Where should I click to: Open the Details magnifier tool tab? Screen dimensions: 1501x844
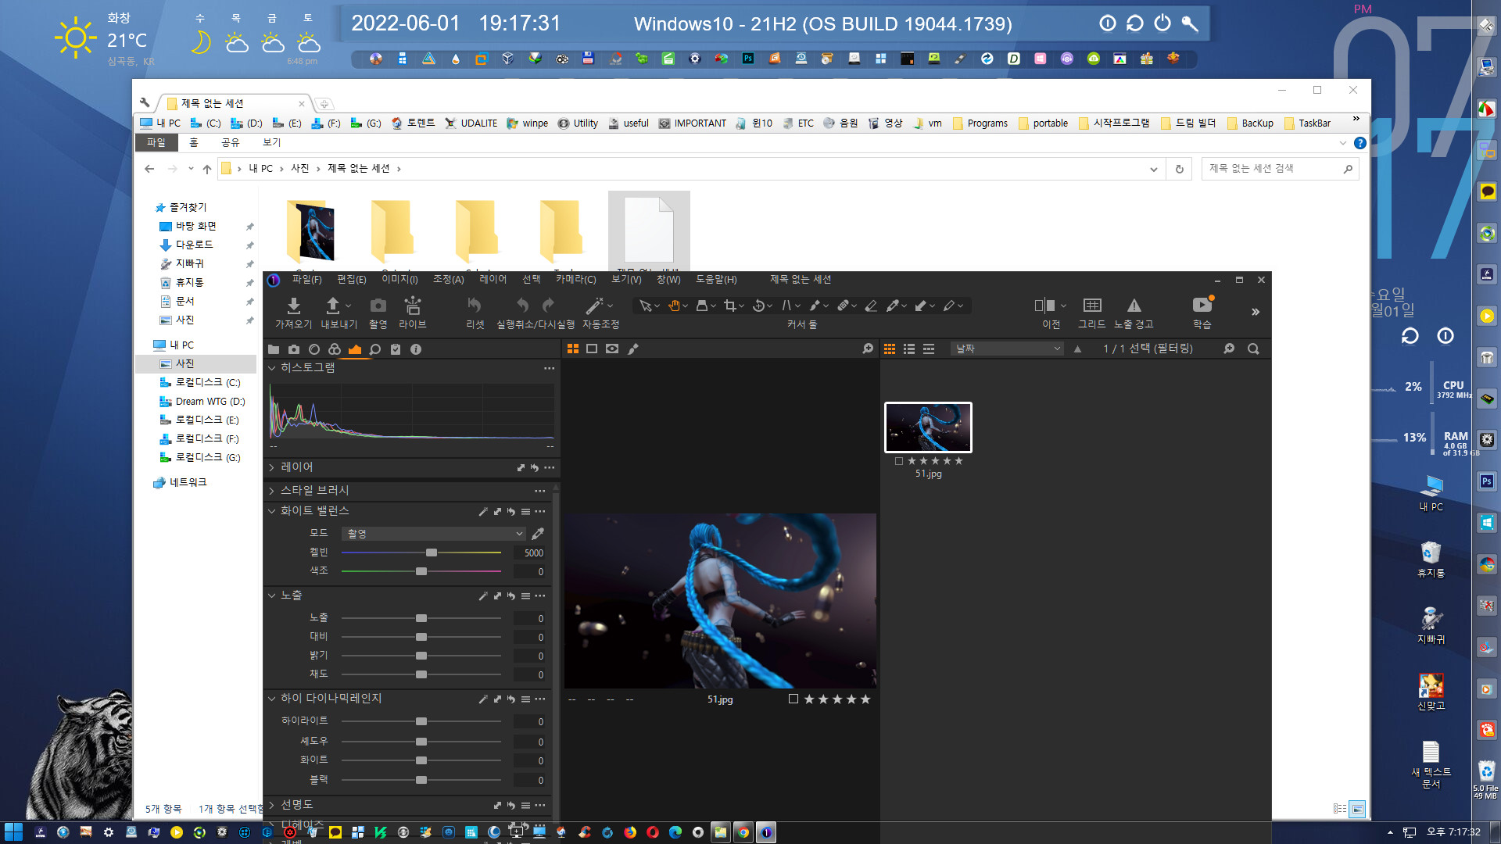pyautogui.click(x=375, y=349)
